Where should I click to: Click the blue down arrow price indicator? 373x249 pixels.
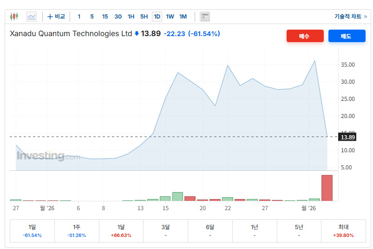[x=137, y=34]
